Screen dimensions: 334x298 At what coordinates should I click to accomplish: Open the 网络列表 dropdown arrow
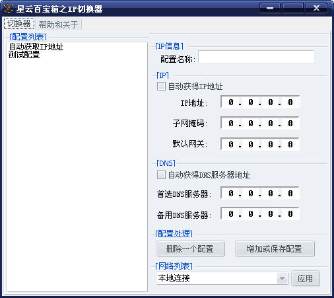pos(282,278)
